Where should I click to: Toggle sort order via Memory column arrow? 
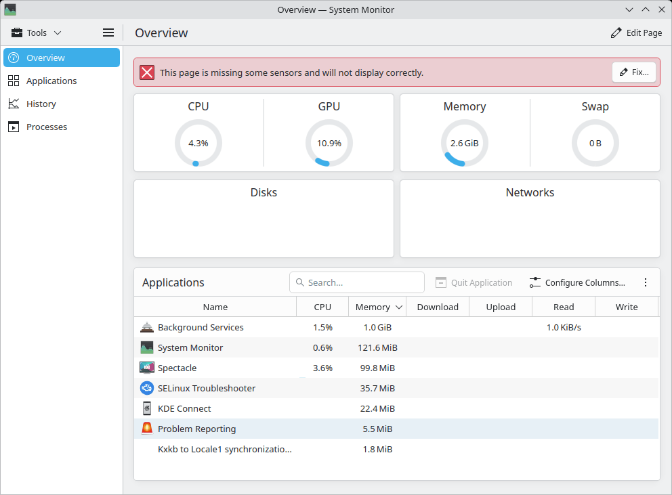coord(399,307)
